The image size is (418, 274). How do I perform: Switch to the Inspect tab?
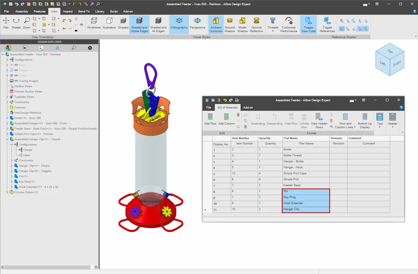pyautogui.click(x=68, y=11)
